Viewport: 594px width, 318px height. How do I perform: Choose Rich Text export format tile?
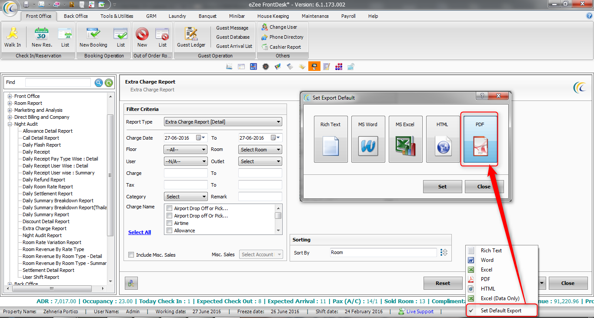[x=331, y=139]
